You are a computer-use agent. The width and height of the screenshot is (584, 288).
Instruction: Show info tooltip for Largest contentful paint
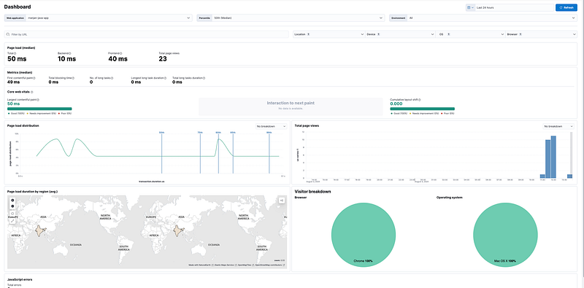[39, 100]
